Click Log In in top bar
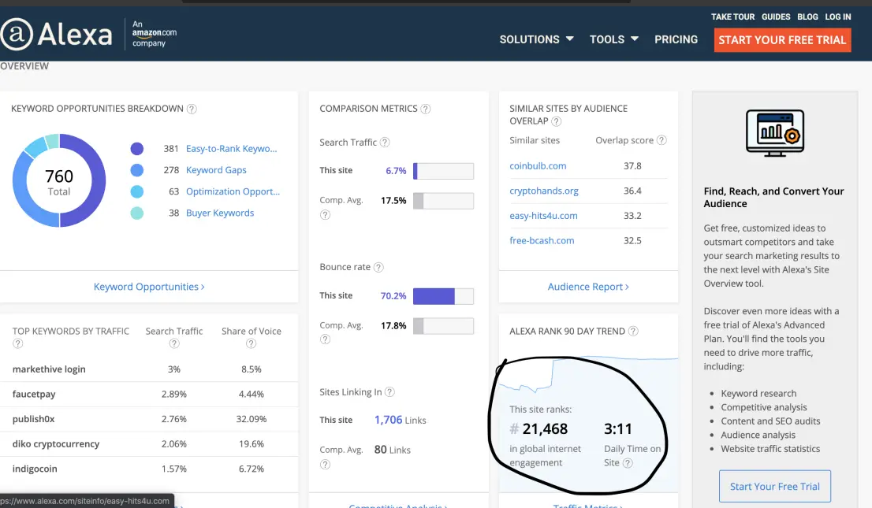Screen dimensions: 872x508 pos(837,17)
